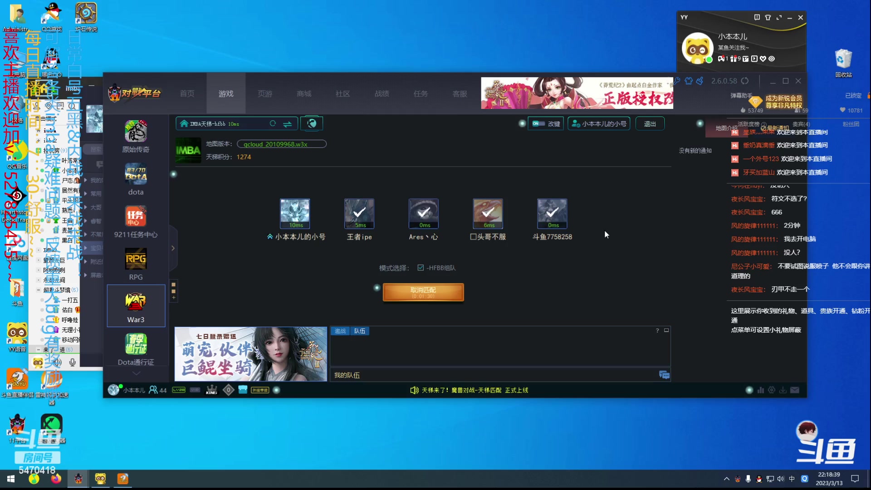This screenshot has height=490, width=871.
Task: Click the 退出 exit room button
Action: tap(650, 123)
